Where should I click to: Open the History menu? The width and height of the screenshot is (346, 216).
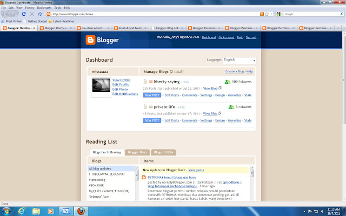[x=30, y=8]
